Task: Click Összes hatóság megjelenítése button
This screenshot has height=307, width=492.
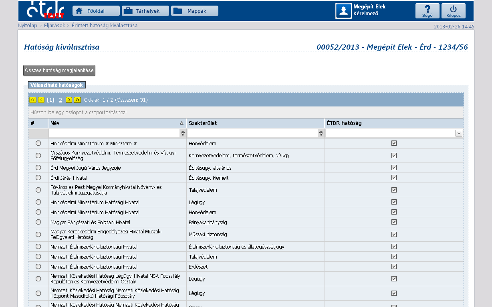Action: (x=59, y=70)
